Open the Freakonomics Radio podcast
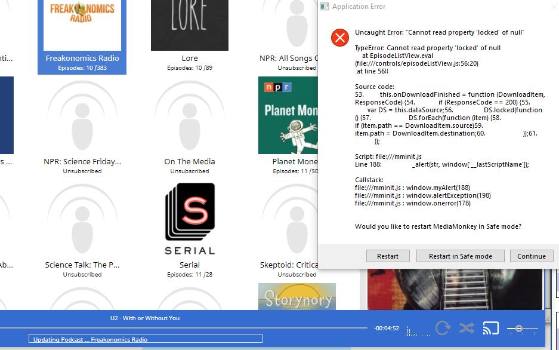This screenshot has width=559, height=350. (x=82, y=27)
